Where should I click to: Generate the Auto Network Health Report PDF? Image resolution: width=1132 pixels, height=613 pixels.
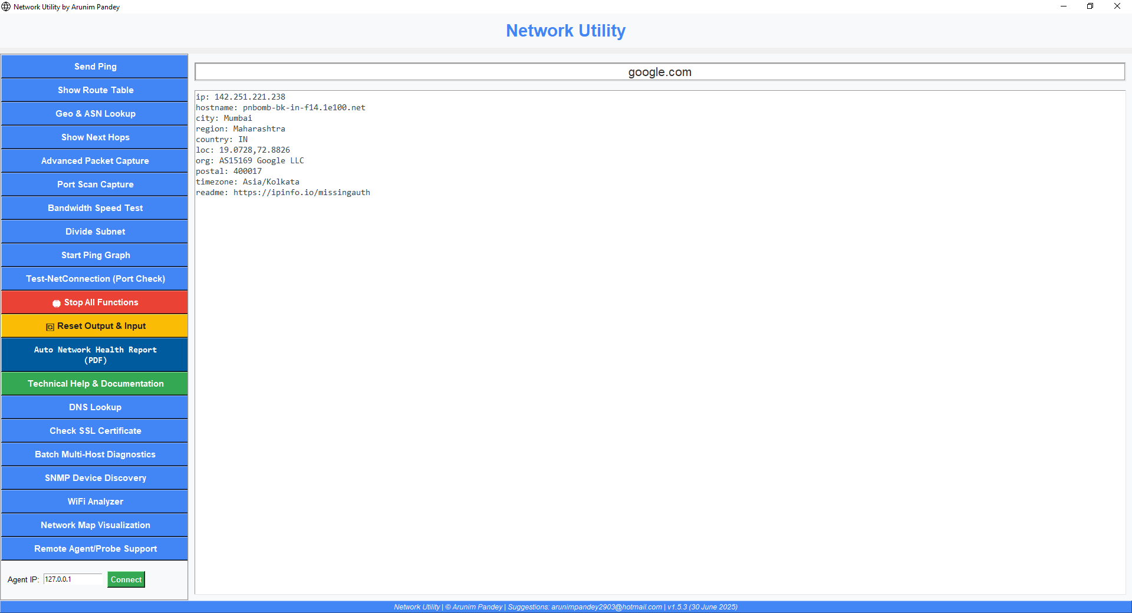pos(94,354)
